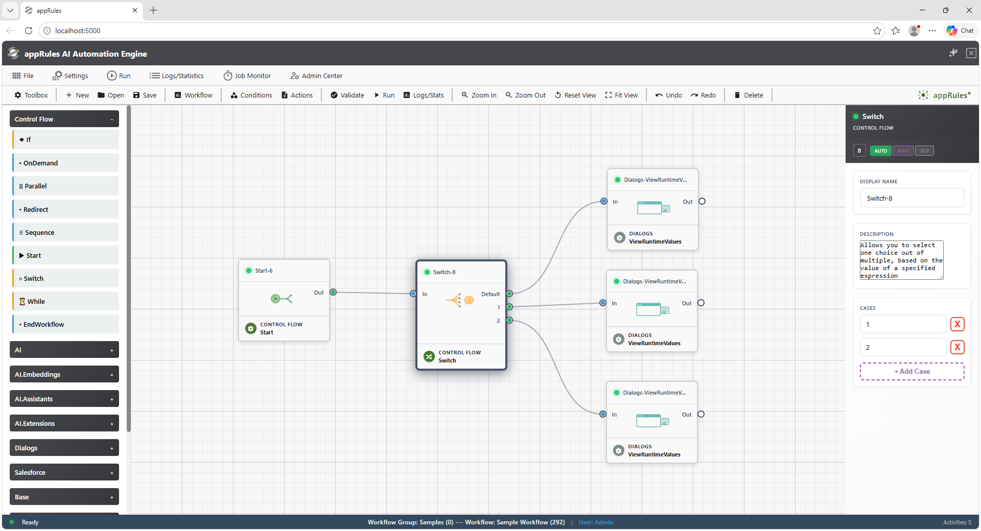This screenshot has height=531, width=981.
Task: Delete the selected node
Action: point(749,95)
